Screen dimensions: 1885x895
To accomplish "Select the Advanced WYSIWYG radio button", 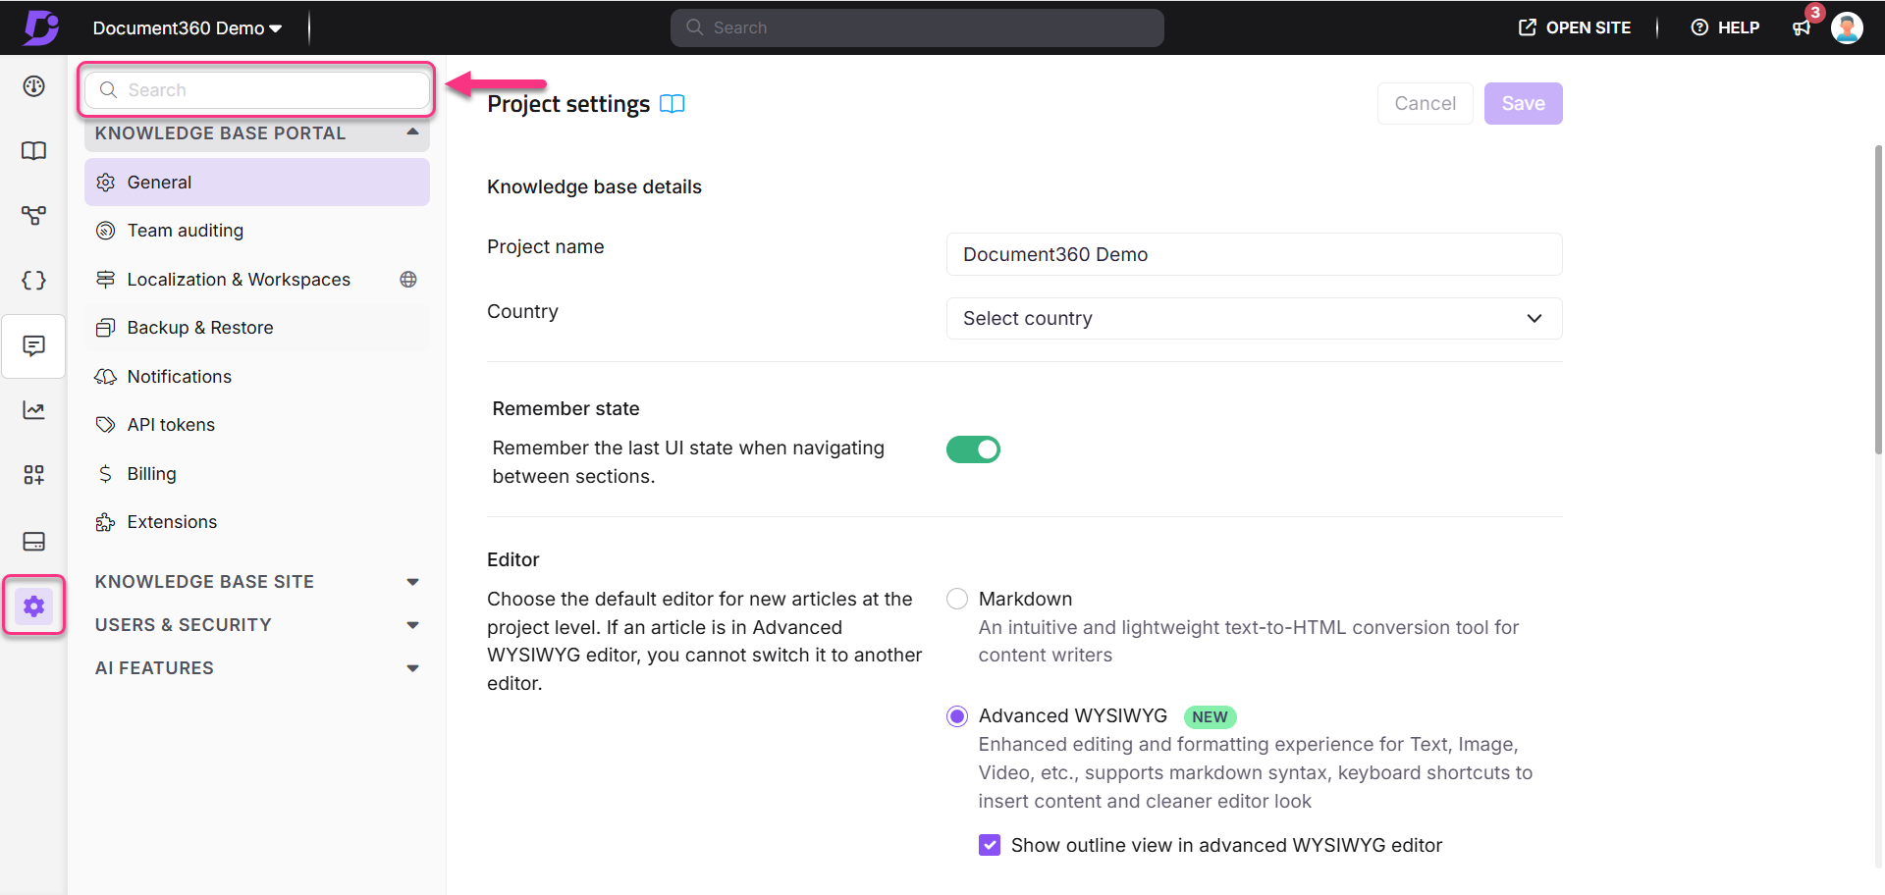I will point(957,716).
